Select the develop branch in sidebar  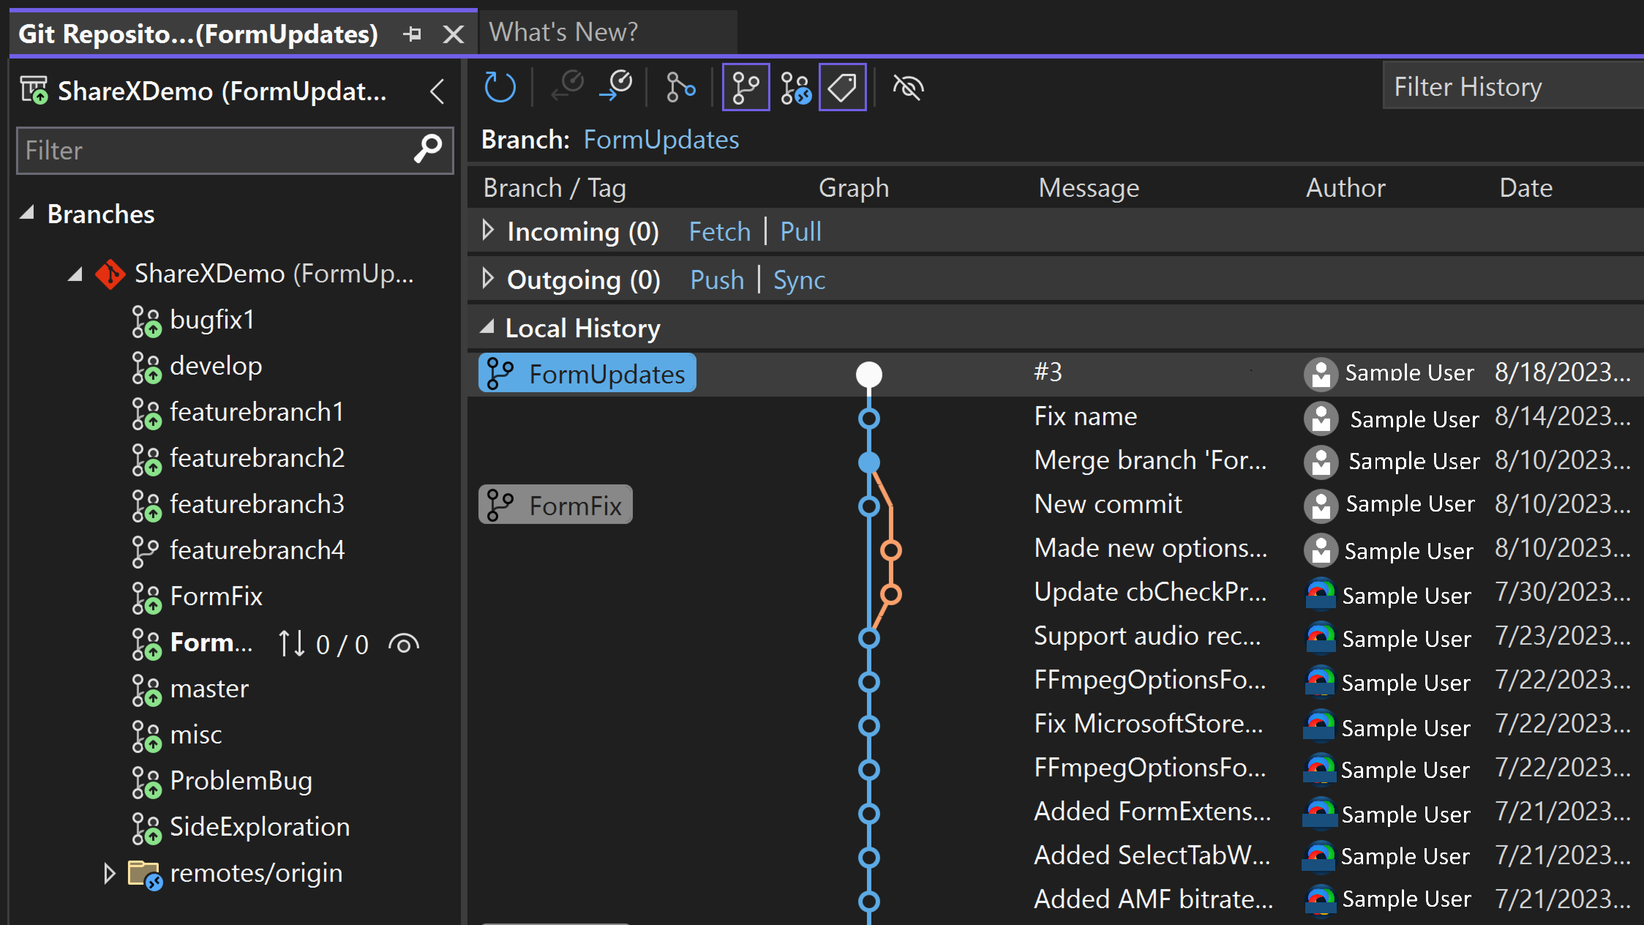coord(217,366)
